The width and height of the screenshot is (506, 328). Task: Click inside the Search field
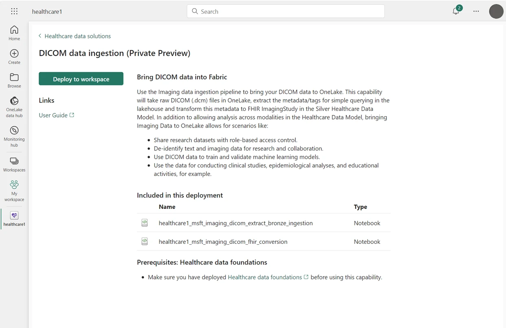point(285,11)
